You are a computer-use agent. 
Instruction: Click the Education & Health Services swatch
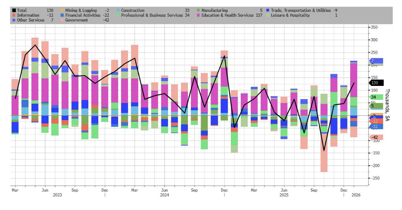(x=198, y=16)
